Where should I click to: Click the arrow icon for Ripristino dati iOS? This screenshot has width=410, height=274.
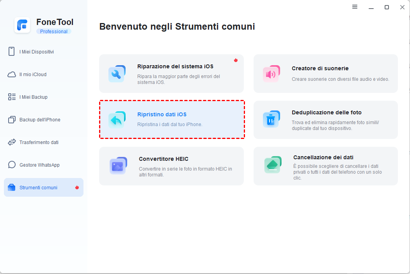point(117,119)
